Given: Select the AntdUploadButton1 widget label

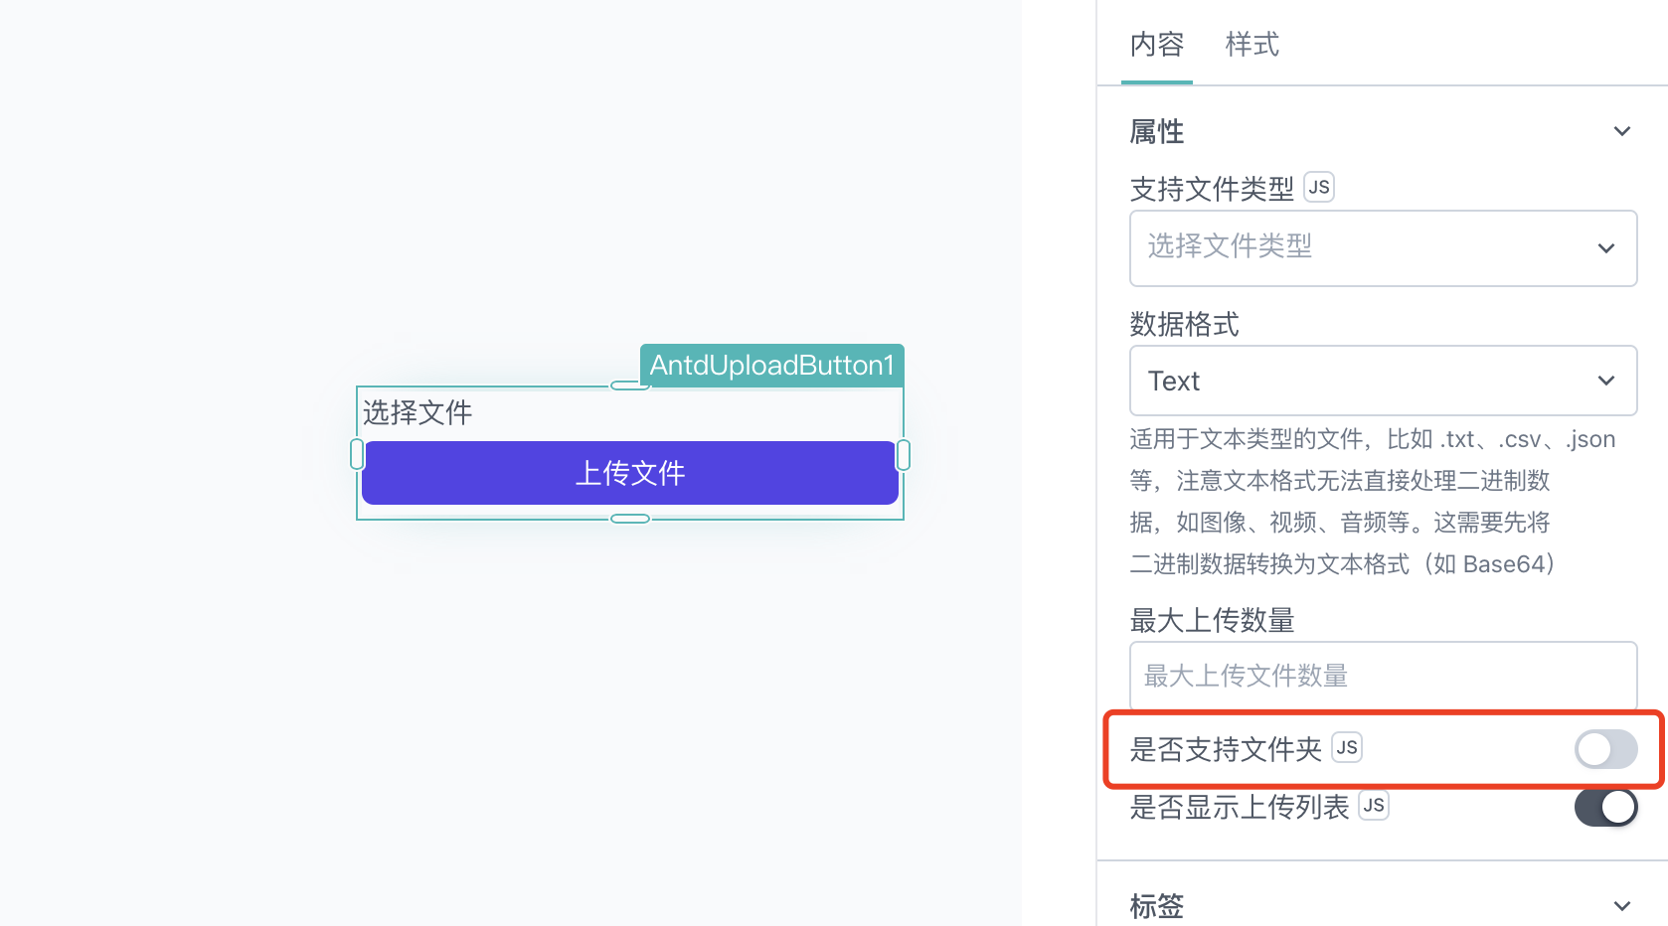Looking at the screenshot, I should point(771,365).
